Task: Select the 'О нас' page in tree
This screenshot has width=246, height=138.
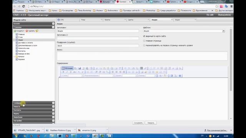Action: click(20, 37)
